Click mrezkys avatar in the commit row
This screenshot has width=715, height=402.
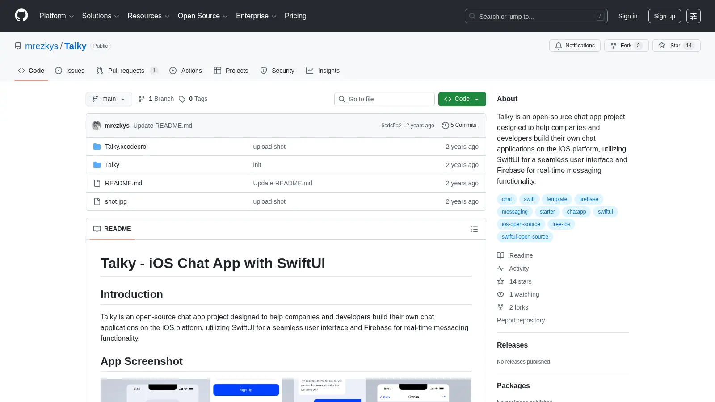tap(97, 126)
